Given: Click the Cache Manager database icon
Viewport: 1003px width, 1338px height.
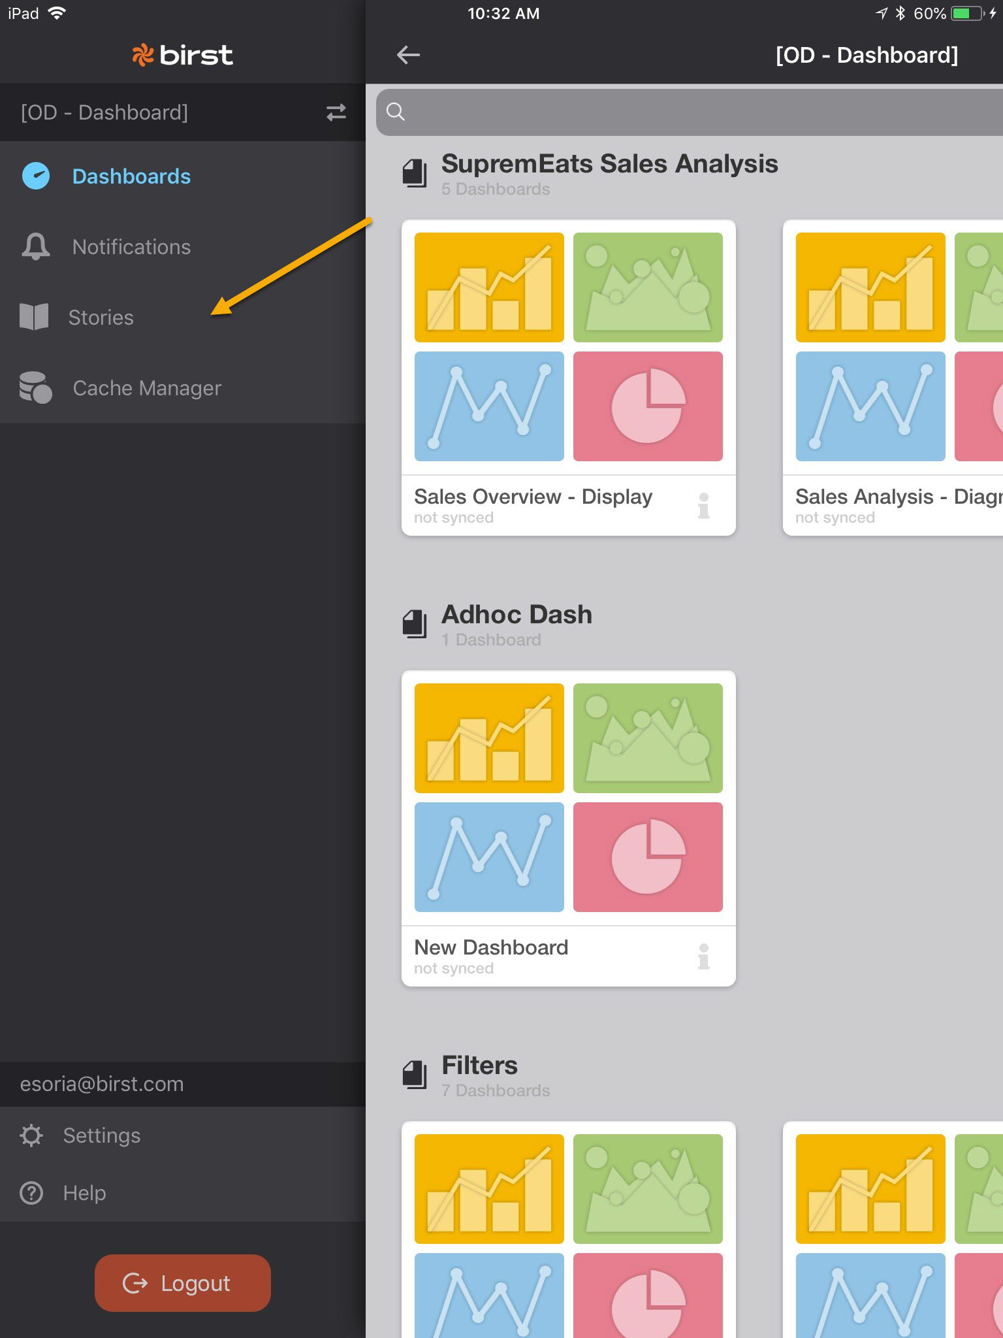Looking at the screenshot, I should (35, 387).
